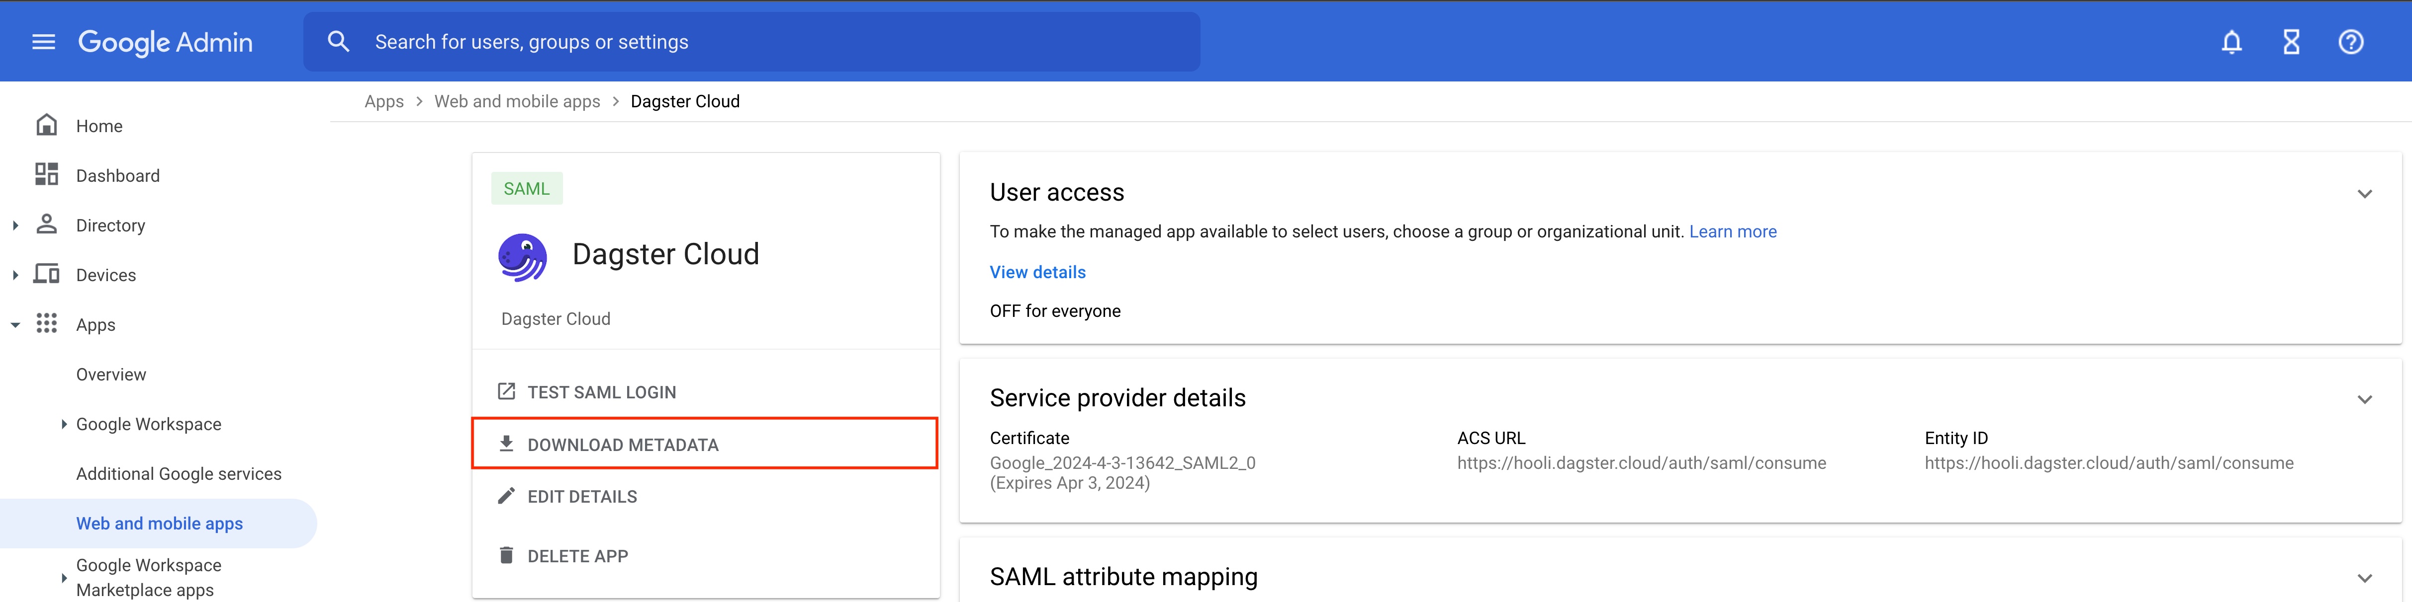
Task: Select Overview under Apps
Action: pyautogui.click(x=110, y=374)
